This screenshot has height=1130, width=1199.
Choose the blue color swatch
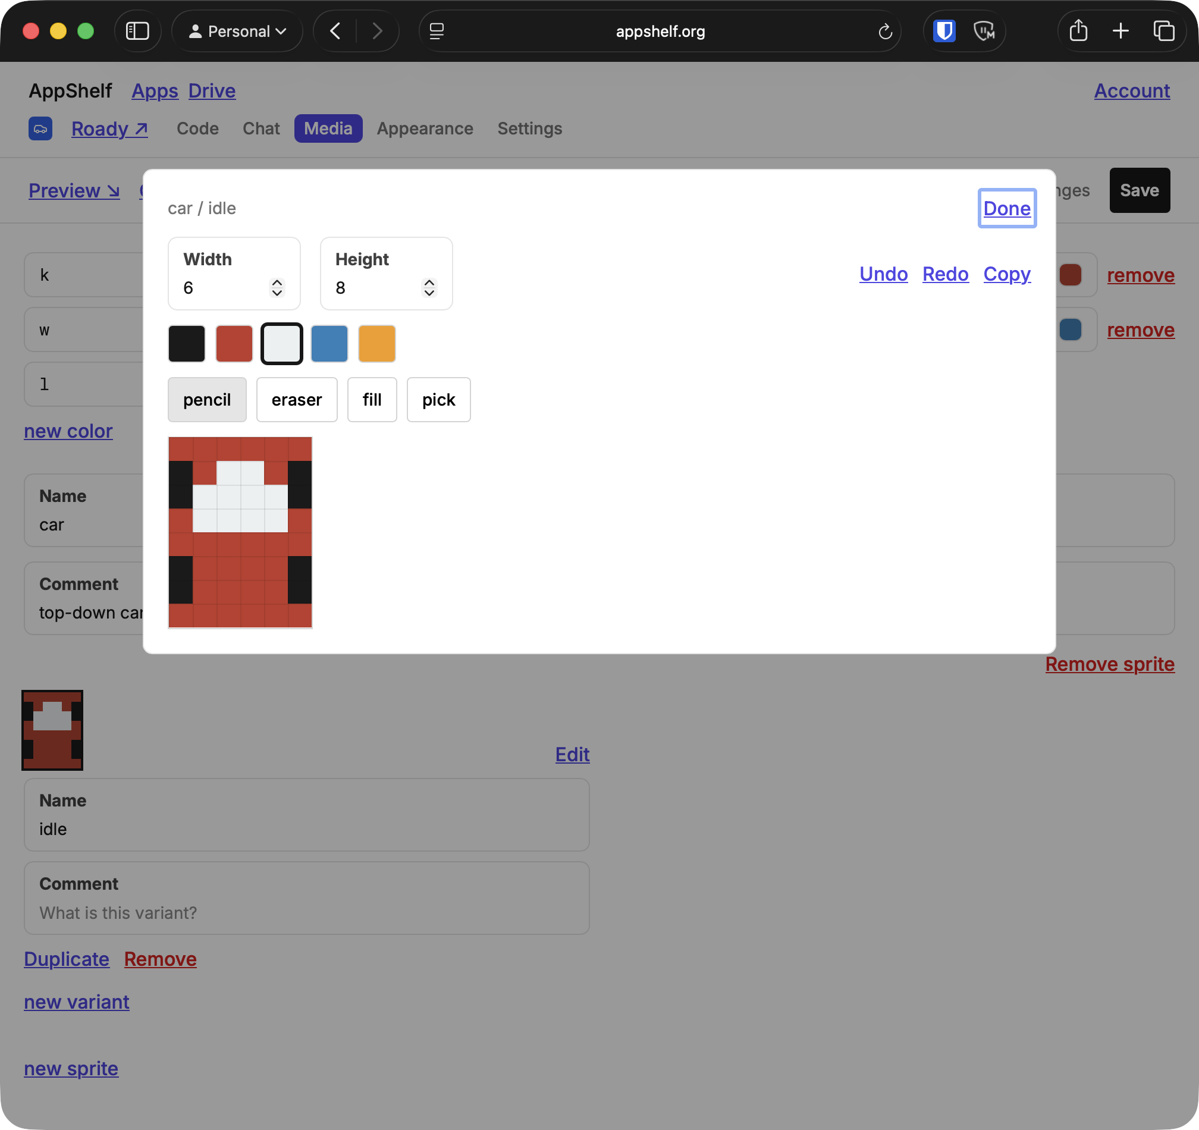coord(329,343)
